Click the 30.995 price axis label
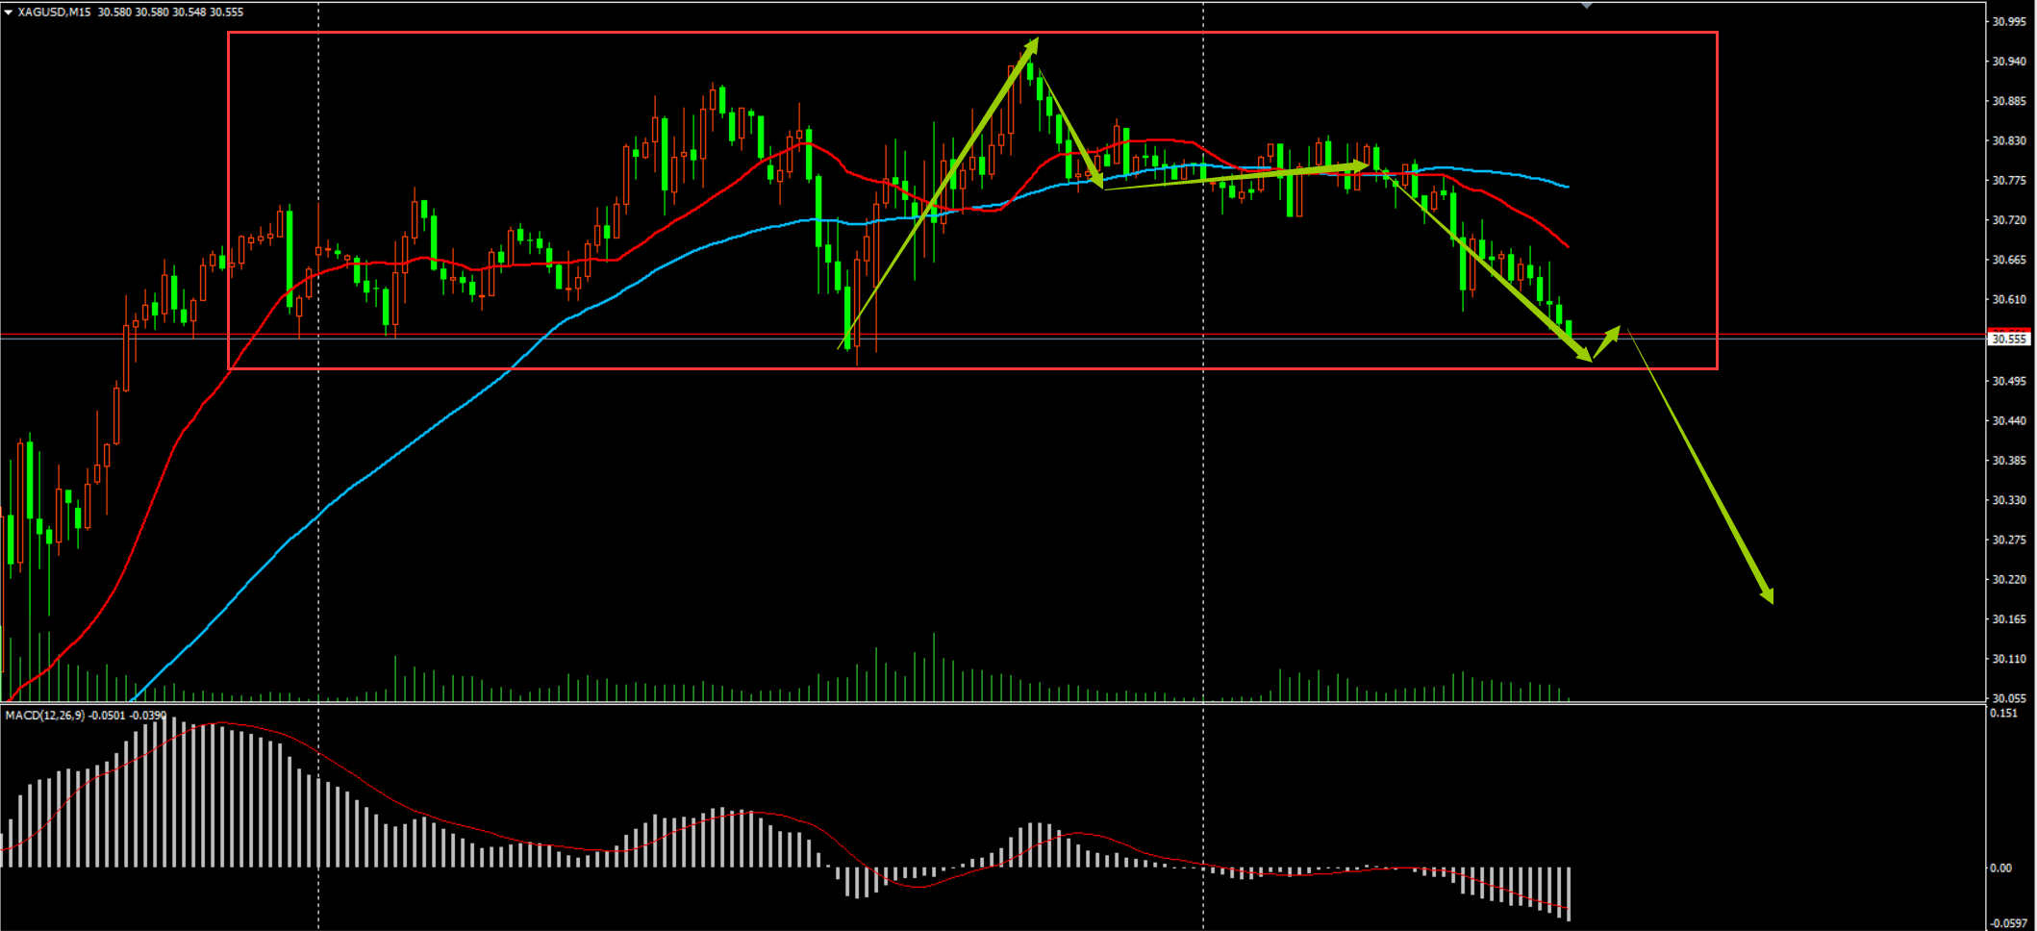The height and width of the screenshot is (931, 2037). [2009, 21]
